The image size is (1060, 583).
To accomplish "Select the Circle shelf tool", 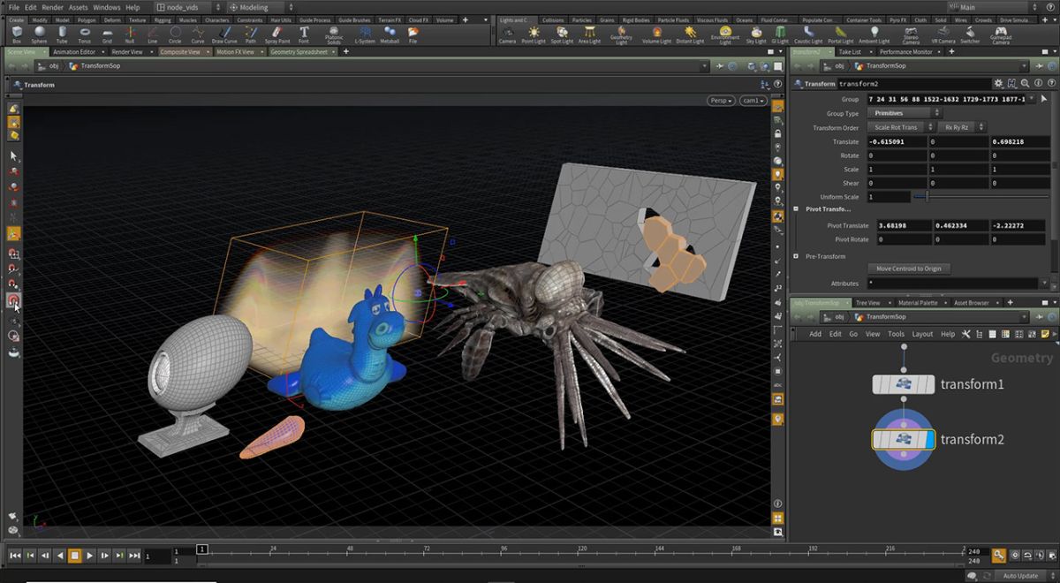I will tap(175, 35).
